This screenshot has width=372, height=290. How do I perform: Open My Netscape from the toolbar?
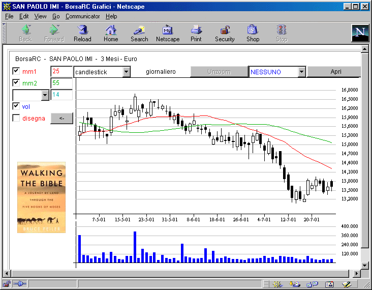pyautogui.click(x=168, y=33)
